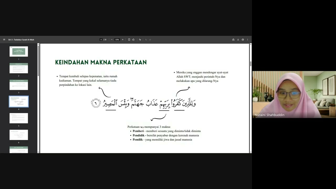The width and height of the screenshot is (336, 189).
Task: Open page 2 thumbnail
Action: click(x=19, y=68)
